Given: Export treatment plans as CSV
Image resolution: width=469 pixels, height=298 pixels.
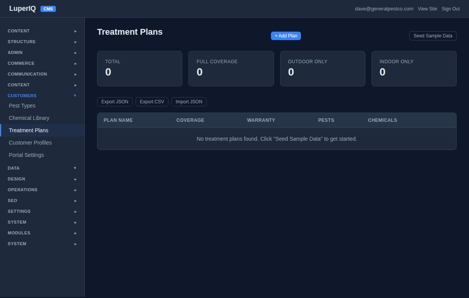Looking at the screenshot, I should [152, 102].
